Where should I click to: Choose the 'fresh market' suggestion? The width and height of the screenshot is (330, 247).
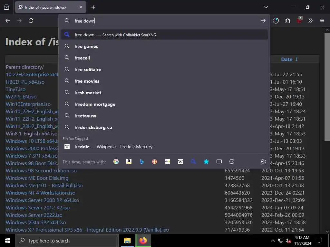164,92
